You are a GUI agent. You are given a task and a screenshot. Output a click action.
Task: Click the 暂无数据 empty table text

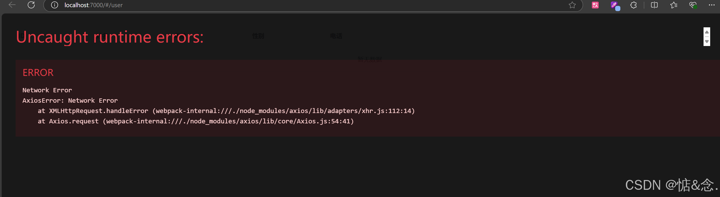[370, 59]
